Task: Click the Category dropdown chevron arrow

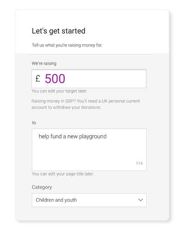Action: click(141, 200)
